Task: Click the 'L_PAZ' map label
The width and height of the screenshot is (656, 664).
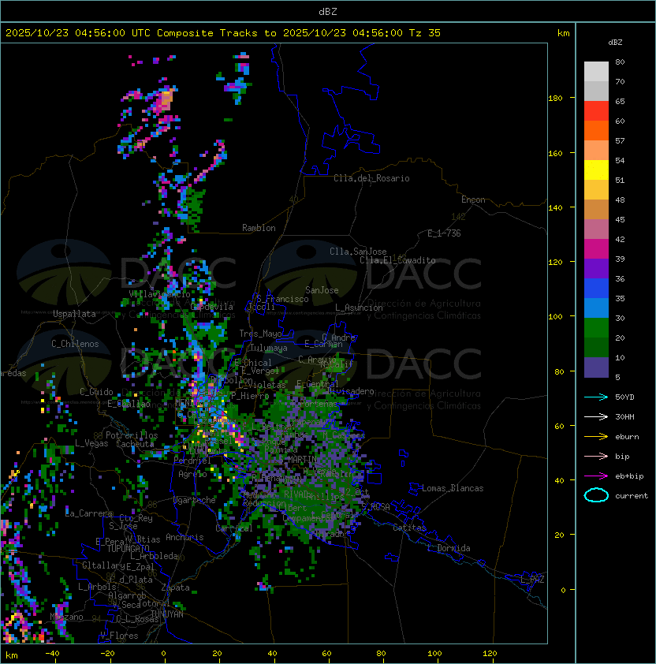Action: coord(532,580)
